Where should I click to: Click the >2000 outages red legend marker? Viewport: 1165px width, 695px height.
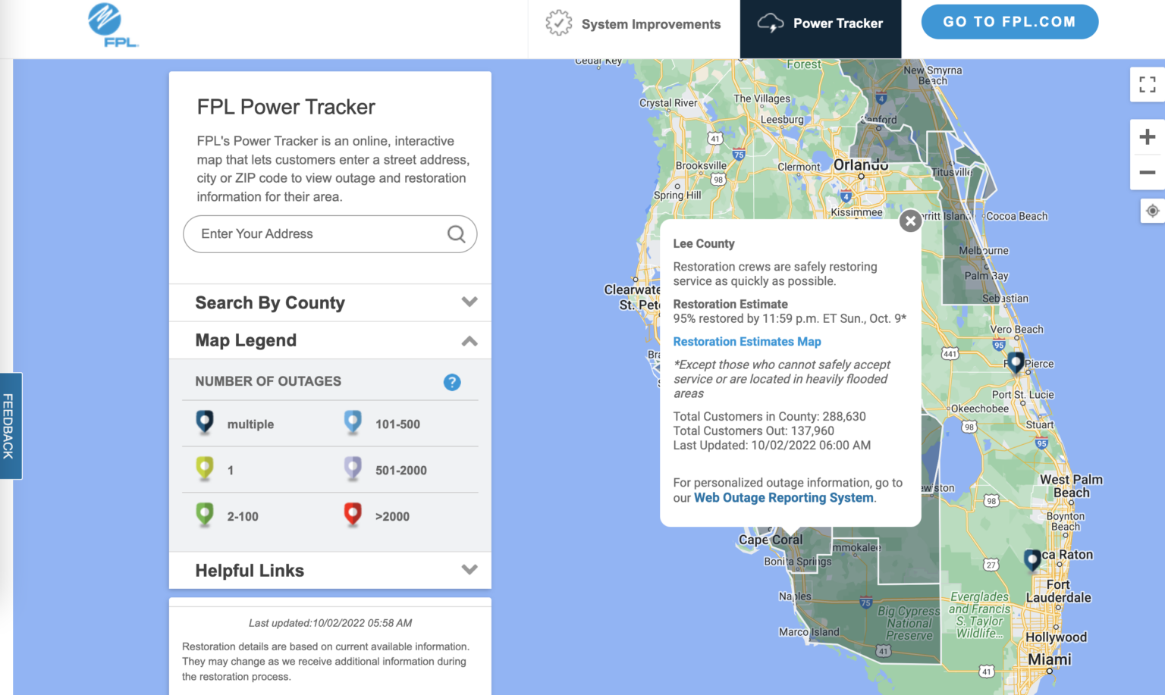click(353, 515)
